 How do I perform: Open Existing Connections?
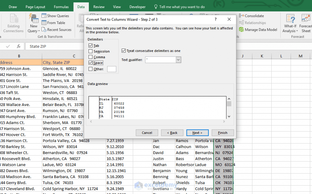point(13,23)
